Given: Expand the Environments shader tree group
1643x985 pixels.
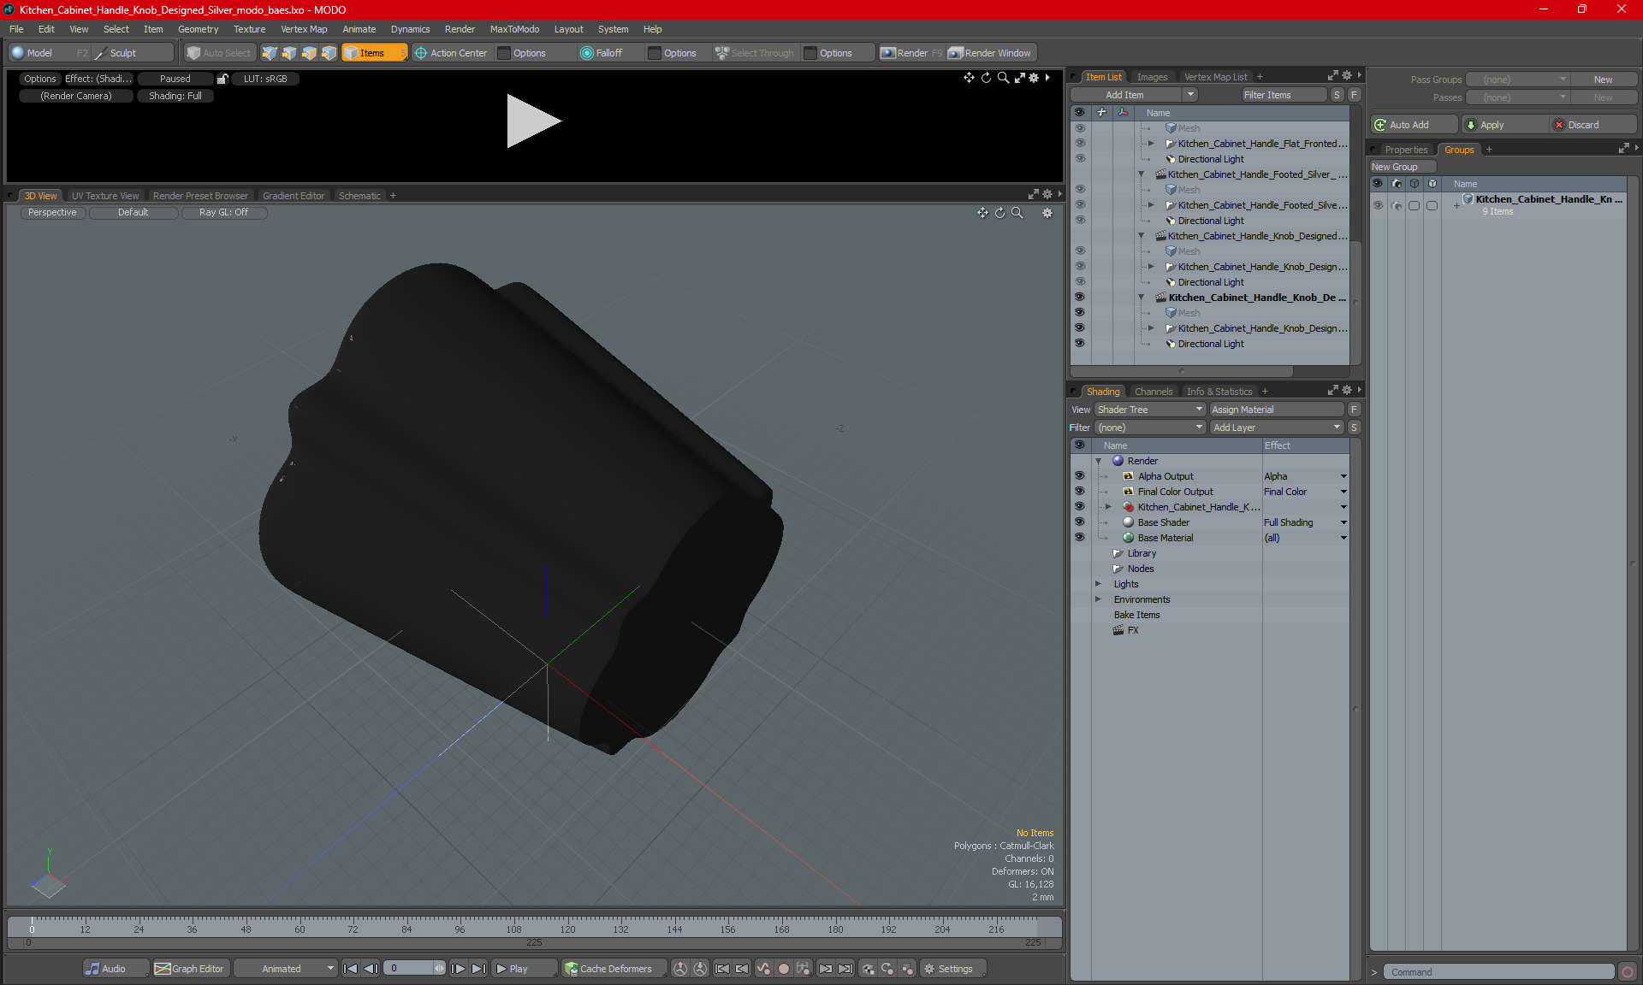Looking at the screenshot, I should [1098, 599].
